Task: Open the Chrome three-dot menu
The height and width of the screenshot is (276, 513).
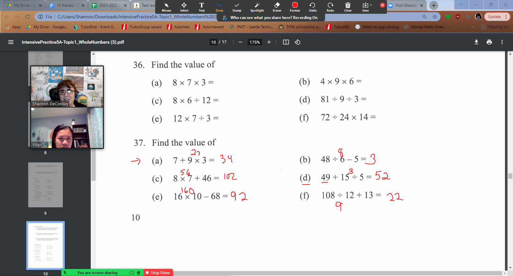Action: point(506,17)
